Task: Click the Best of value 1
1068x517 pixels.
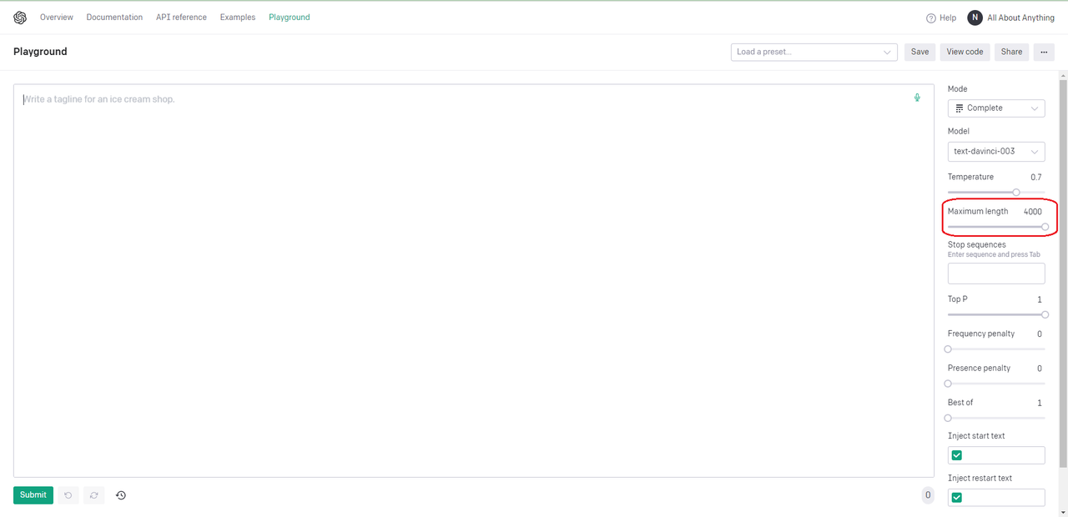Action: click(x=1040, y=403)
